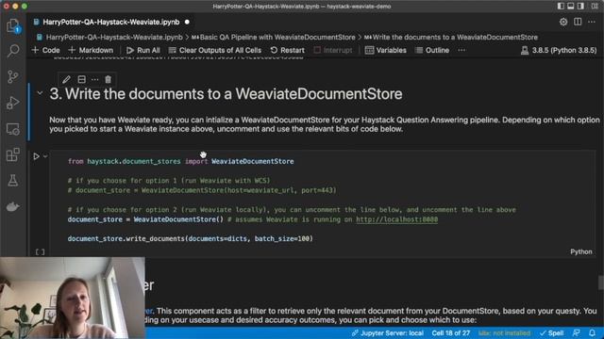Add a new Code cell

[46, 50]
